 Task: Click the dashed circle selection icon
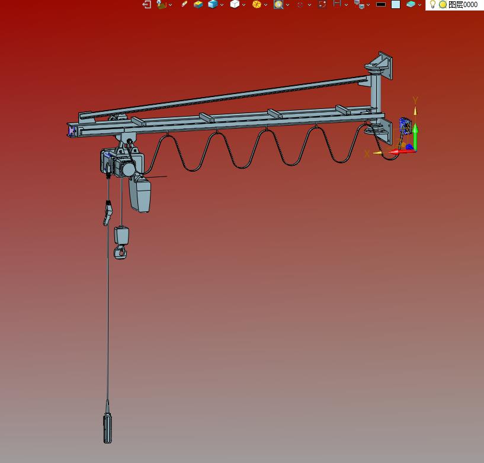[x=300, y=5]
